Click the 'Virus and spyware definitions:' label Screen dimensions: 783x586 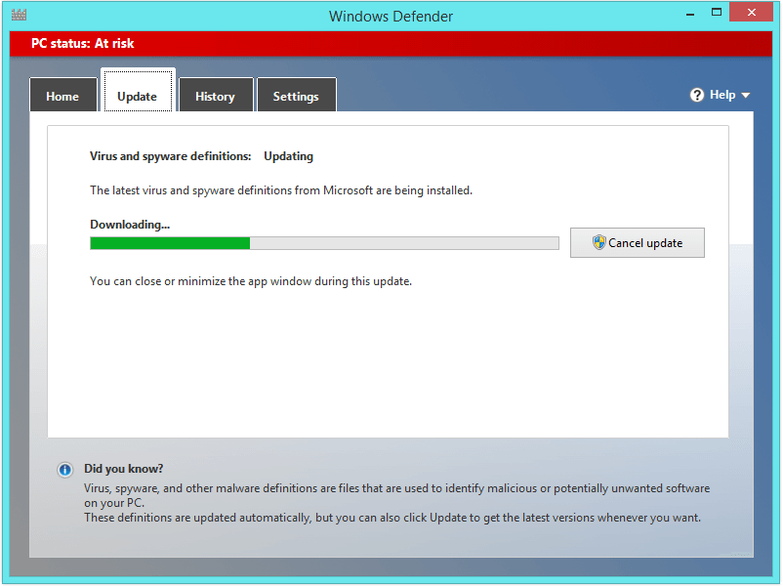coord(170,156)
